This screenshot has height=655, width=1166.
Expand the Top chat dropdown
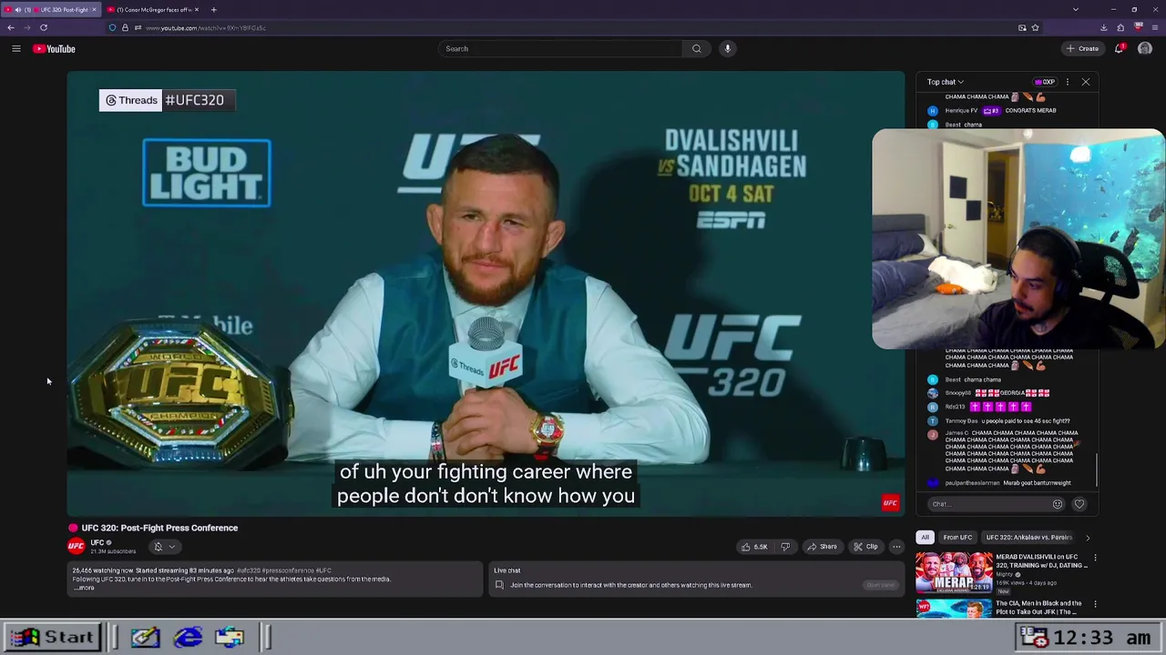[x=946, y=82]
